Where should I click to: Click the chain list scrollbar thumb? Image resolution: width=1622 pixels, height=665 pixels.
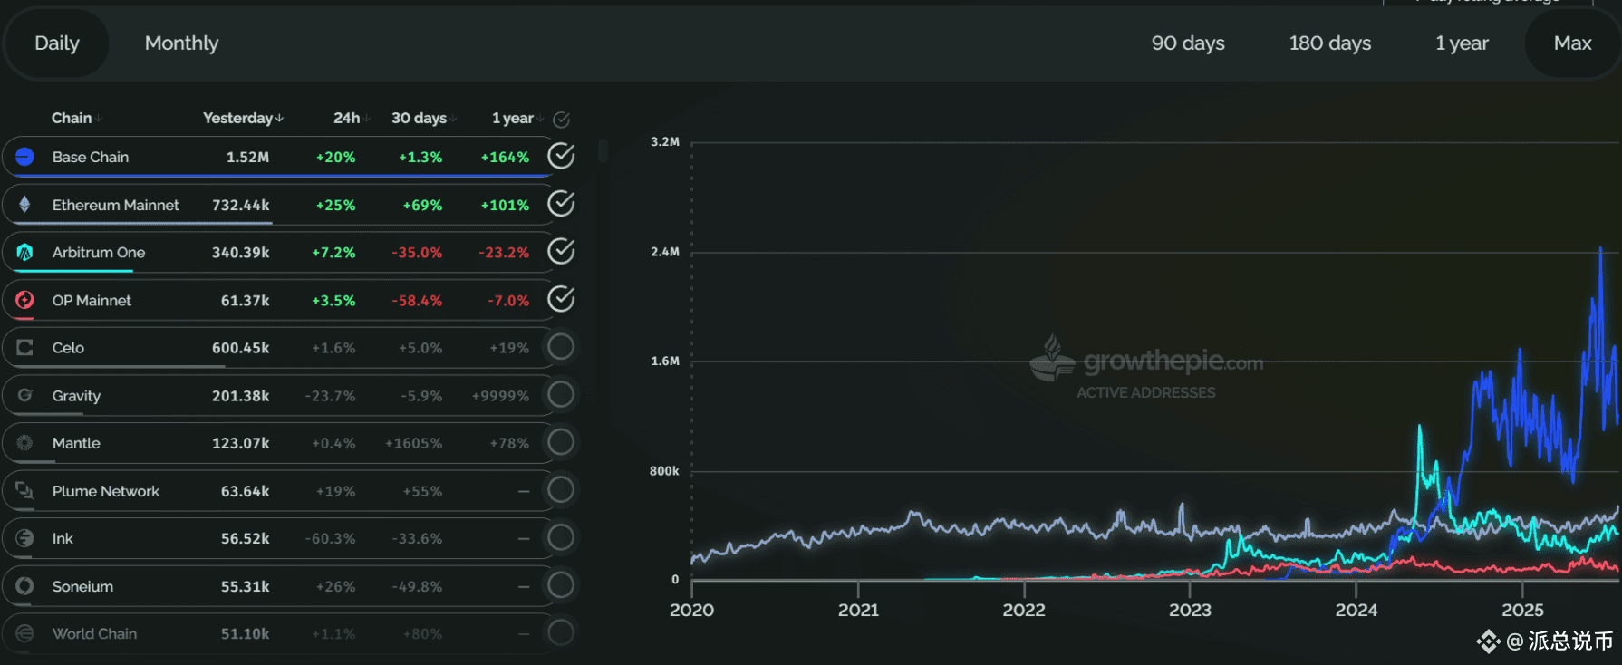tap(603, 150)
